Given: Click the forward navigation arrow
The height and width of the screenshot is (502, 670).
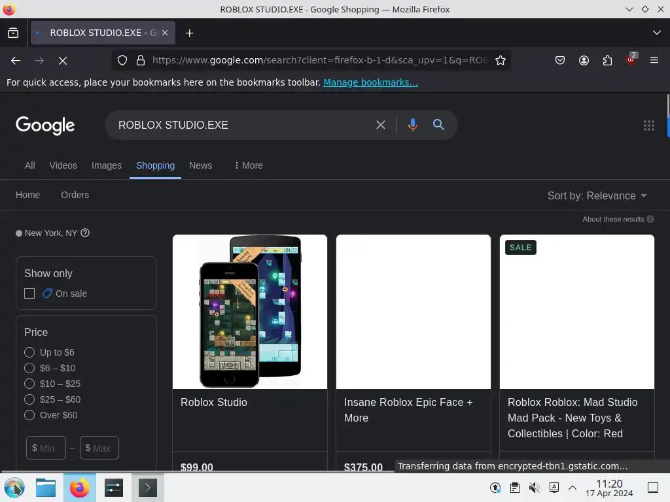Looking at the screenshot, I should [39, 61].
